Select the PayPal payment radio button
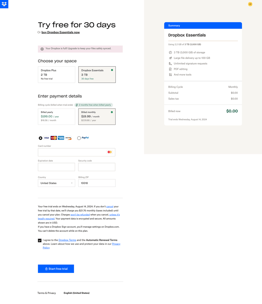The width and height of the screenshot is (262, 304). [x=79, y=138]
